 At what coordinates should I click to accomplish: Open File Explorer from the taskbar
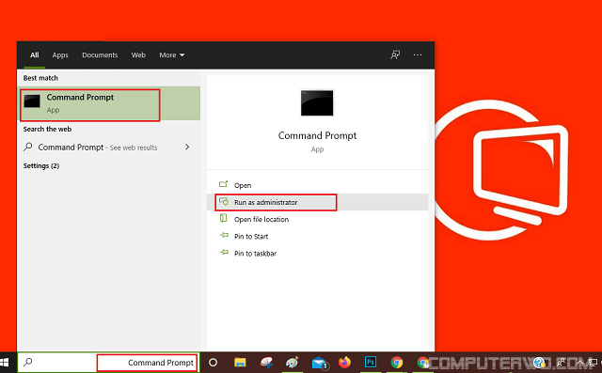241,363
